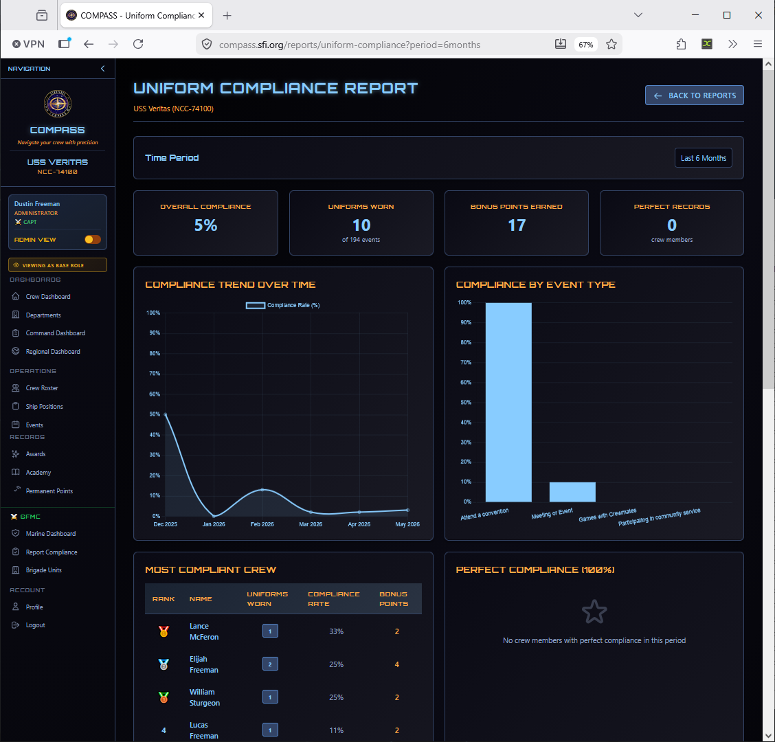Open the downloads/install app icon
This screenshot has width=775, height=742.
pyautogui.click(x=561, y=44)
